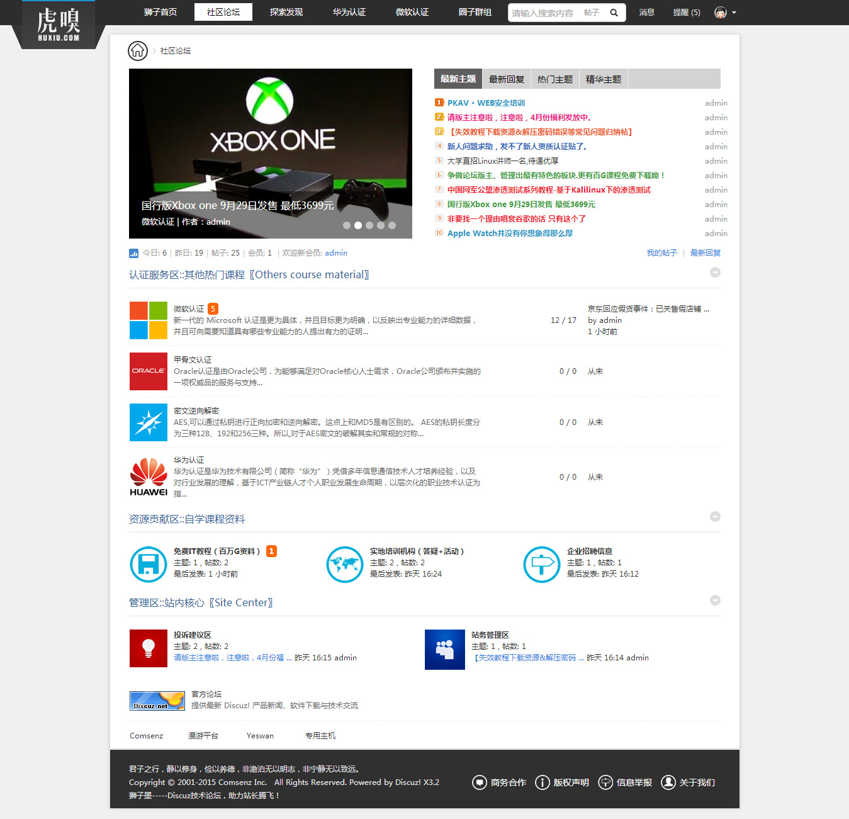849x819 pixels.
Task: Click the home icon in breadcrumb
Action: (x=138, y=50)
